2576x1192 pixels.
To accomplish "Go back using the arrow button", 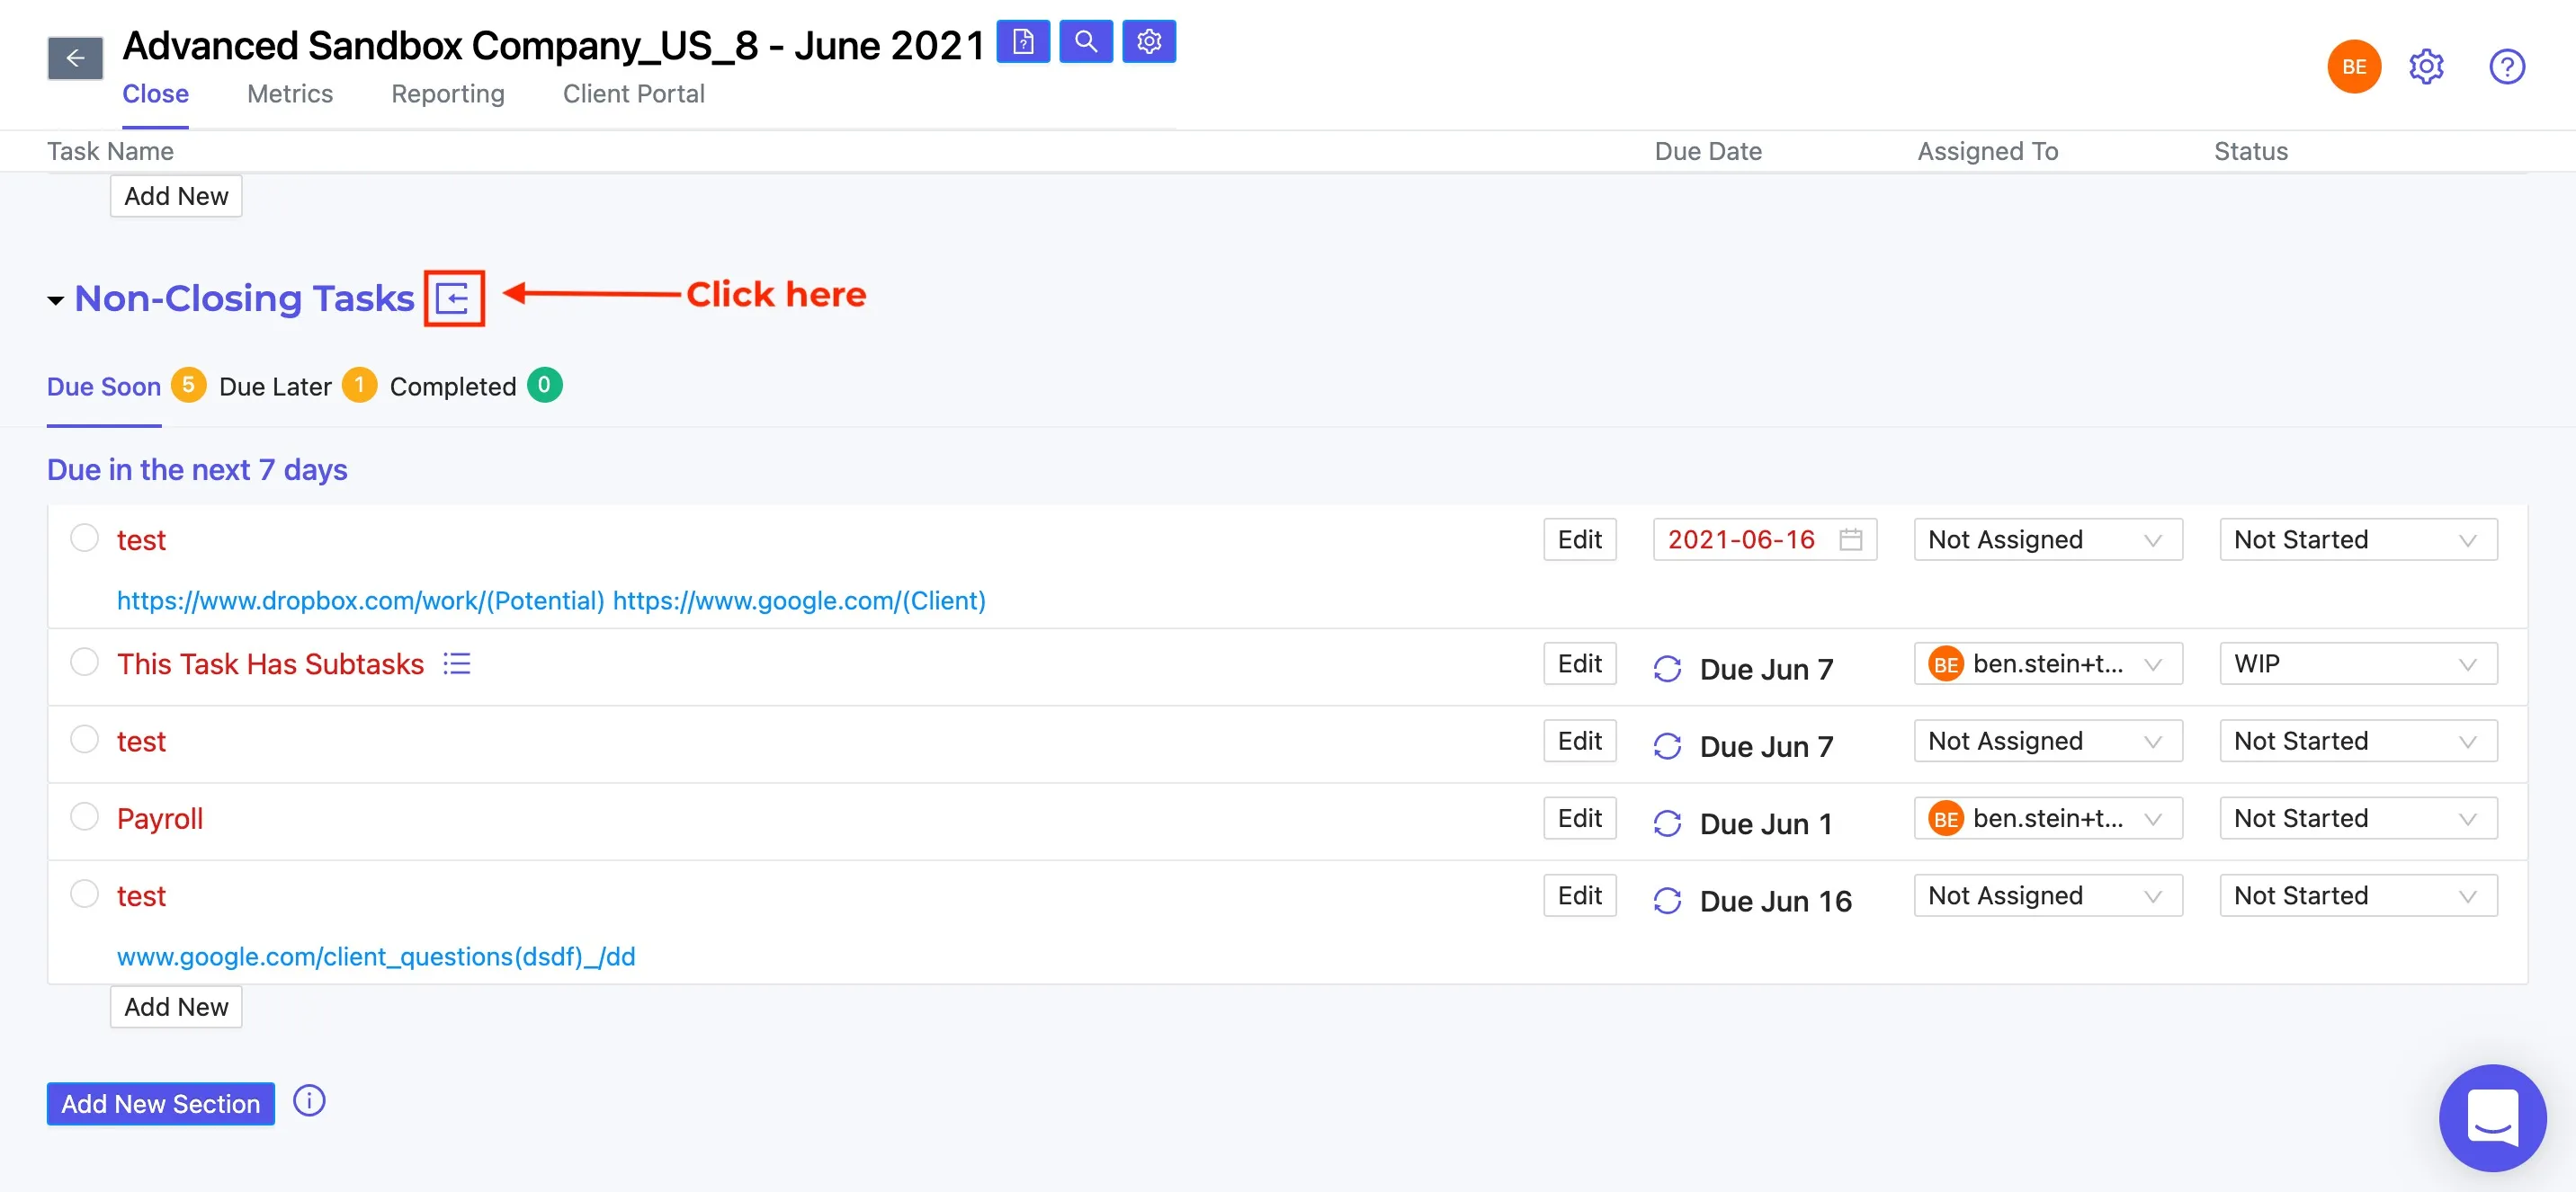I will click(75, 59).
